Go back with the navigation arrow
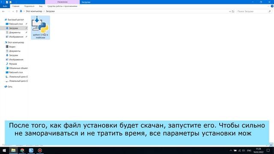 click(3, 11)
